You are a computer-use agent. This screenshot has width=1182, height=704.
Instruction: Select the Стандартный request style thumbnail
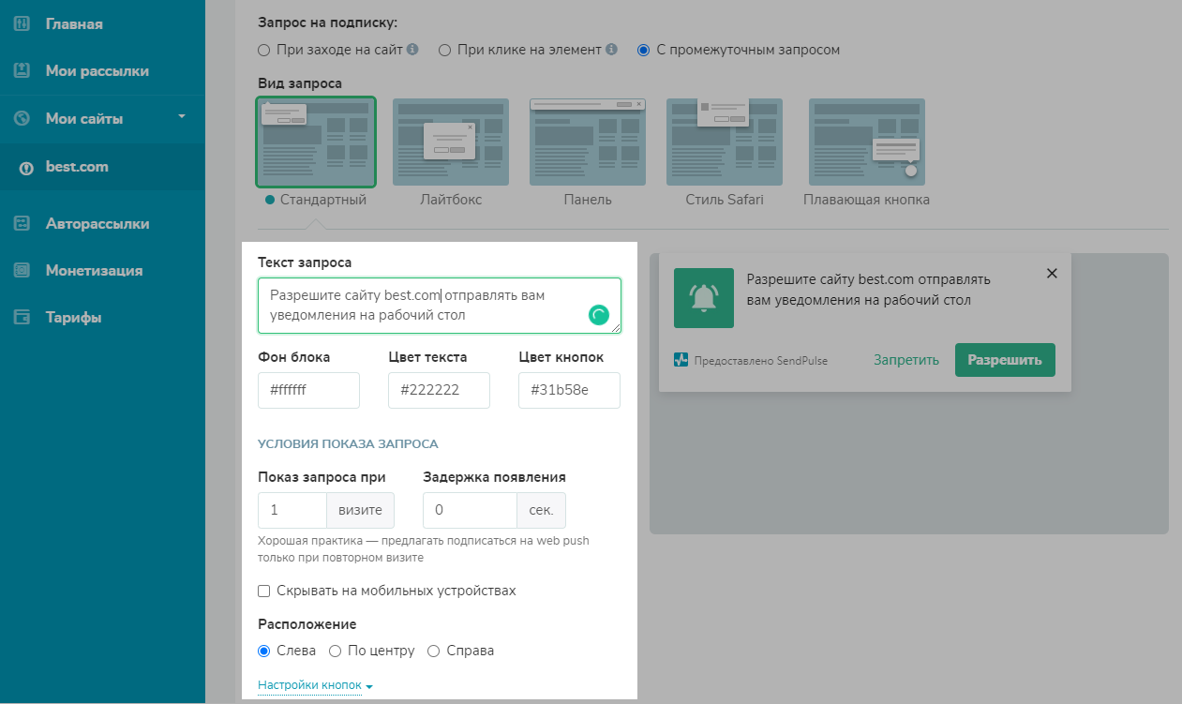(x=316, y=142)
